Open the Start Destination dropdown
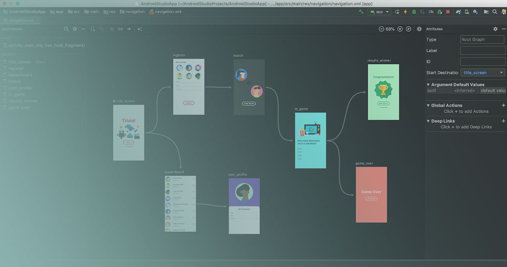Viewport: 507px width, 267px height. 482,72
